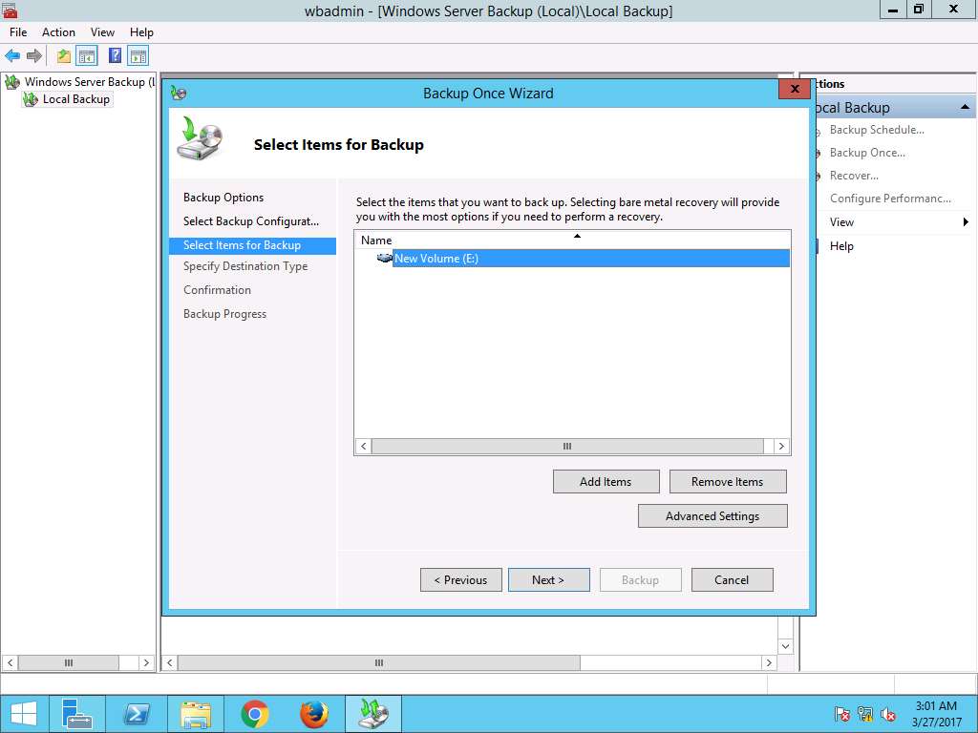Open File Explorer from the taskbar
The image size is (978, 733).
click(x=196, y=714)
